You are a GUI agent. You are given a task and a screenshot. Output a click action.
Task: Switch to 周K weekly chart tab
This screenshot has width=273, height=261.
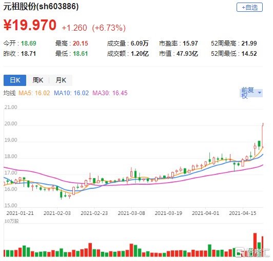coord(38,80)
